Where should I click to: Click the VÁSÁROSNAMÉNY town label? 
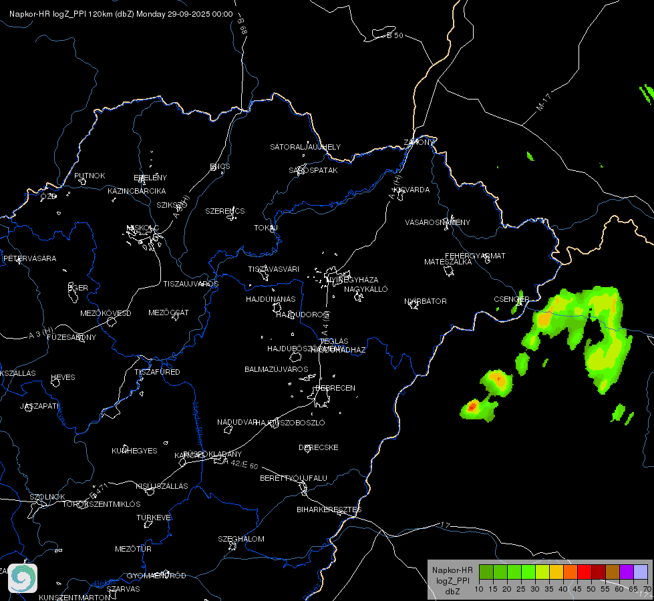point(438,222)
